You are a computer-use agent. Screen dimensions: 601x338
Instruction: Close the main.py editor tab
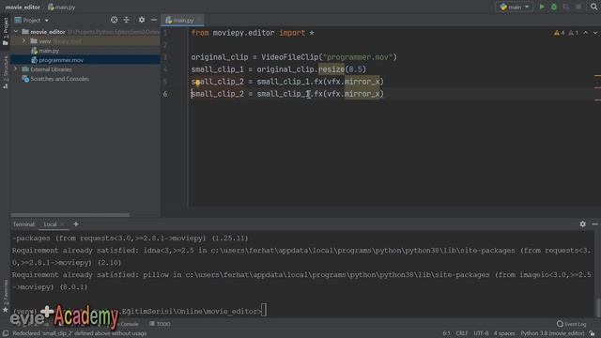(x=199, y=21)
